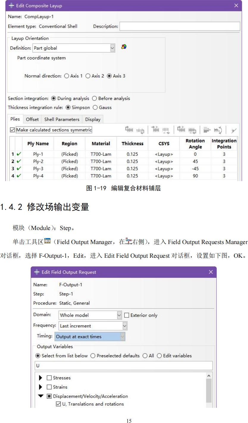Click the Edit Field Output Request title icon

[x=37, y=272]
